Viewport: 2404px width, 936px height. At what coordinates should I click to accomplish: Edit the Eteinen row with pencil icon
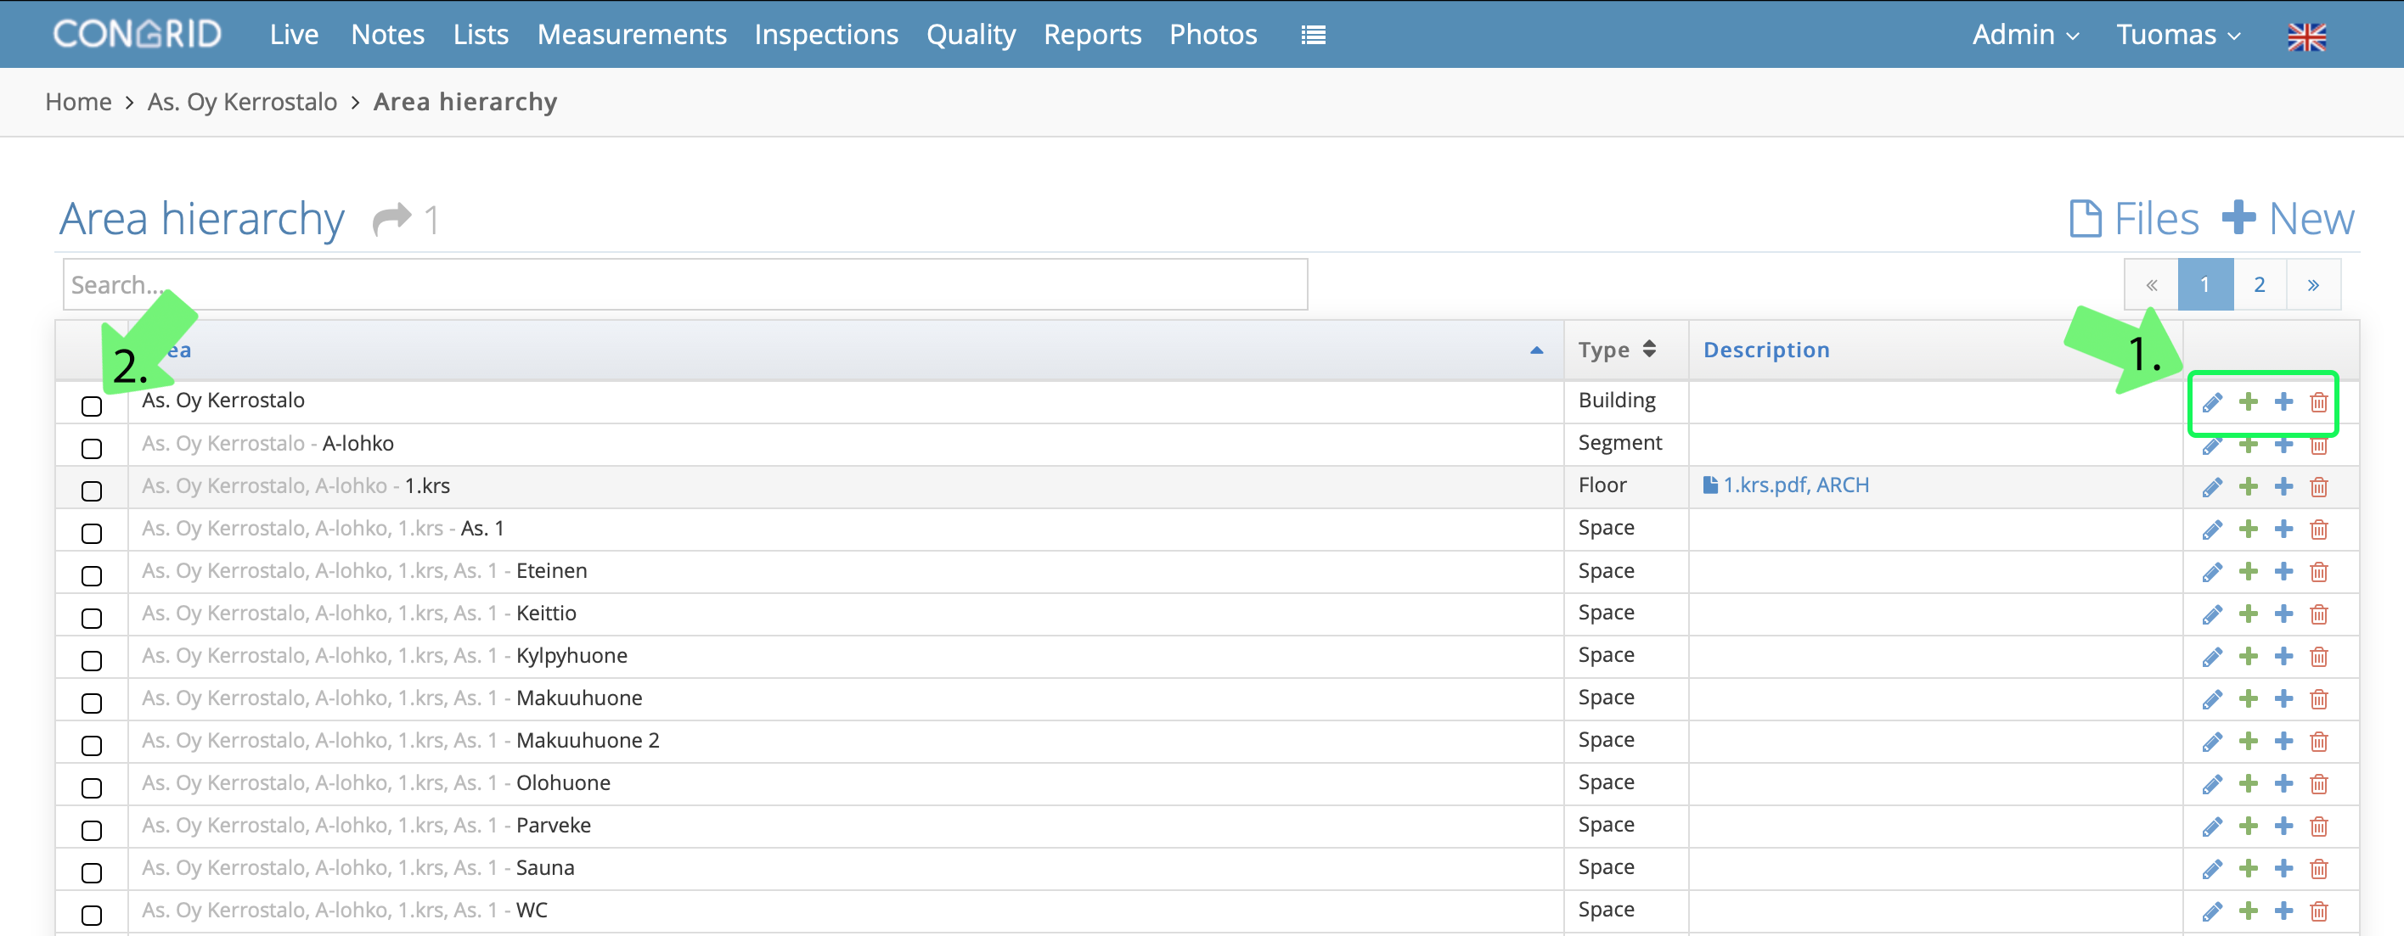[x=2212, y=571]
